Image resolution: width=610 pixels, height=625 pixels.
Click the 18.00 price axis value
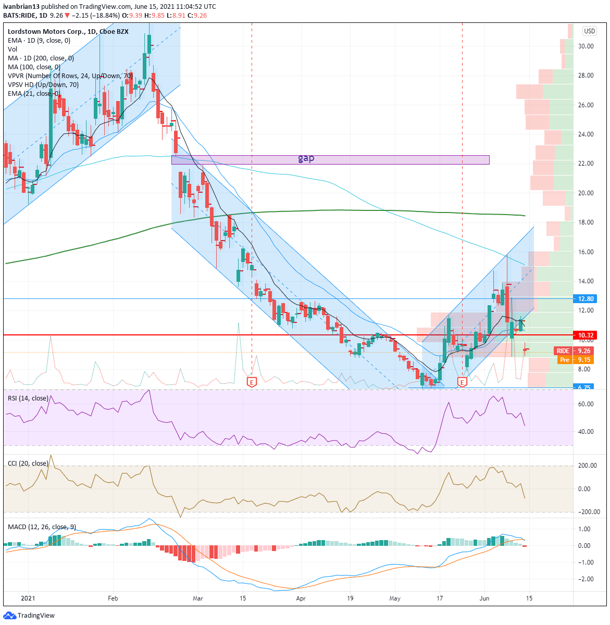click(x=587, y=222)
